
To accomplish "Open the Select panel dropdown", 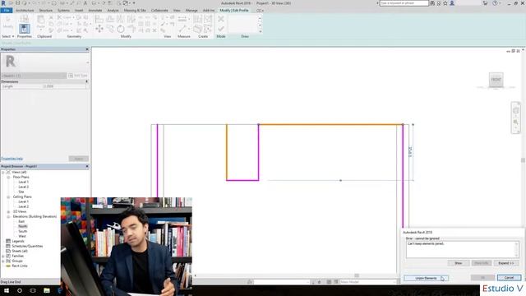I will tap(8, 36).
